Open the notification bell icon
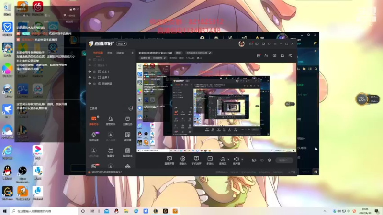Viewport: 383px width, 215px height. tap(282, 56)
